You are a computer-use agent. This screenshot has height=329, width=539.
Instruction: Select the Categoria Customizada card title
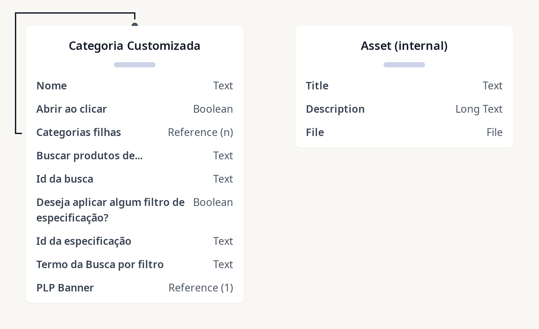[134, 46]
